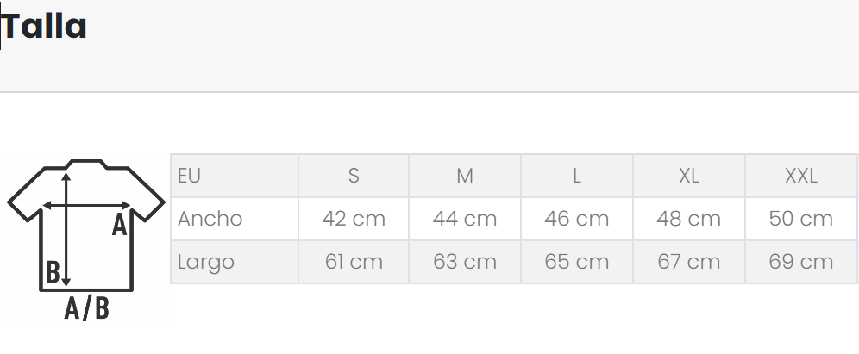Click the XL size column header
Screen dimensions: 859x354
(x=688, y=176)
